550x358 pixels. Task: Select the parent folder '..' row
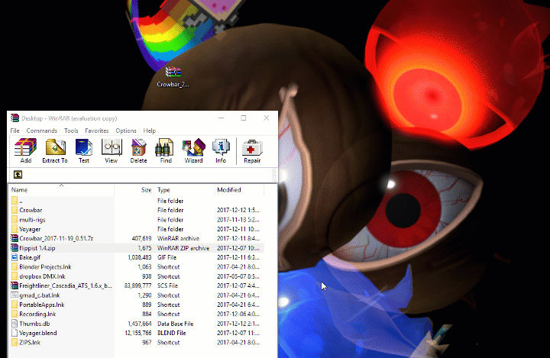click(136, 201)
